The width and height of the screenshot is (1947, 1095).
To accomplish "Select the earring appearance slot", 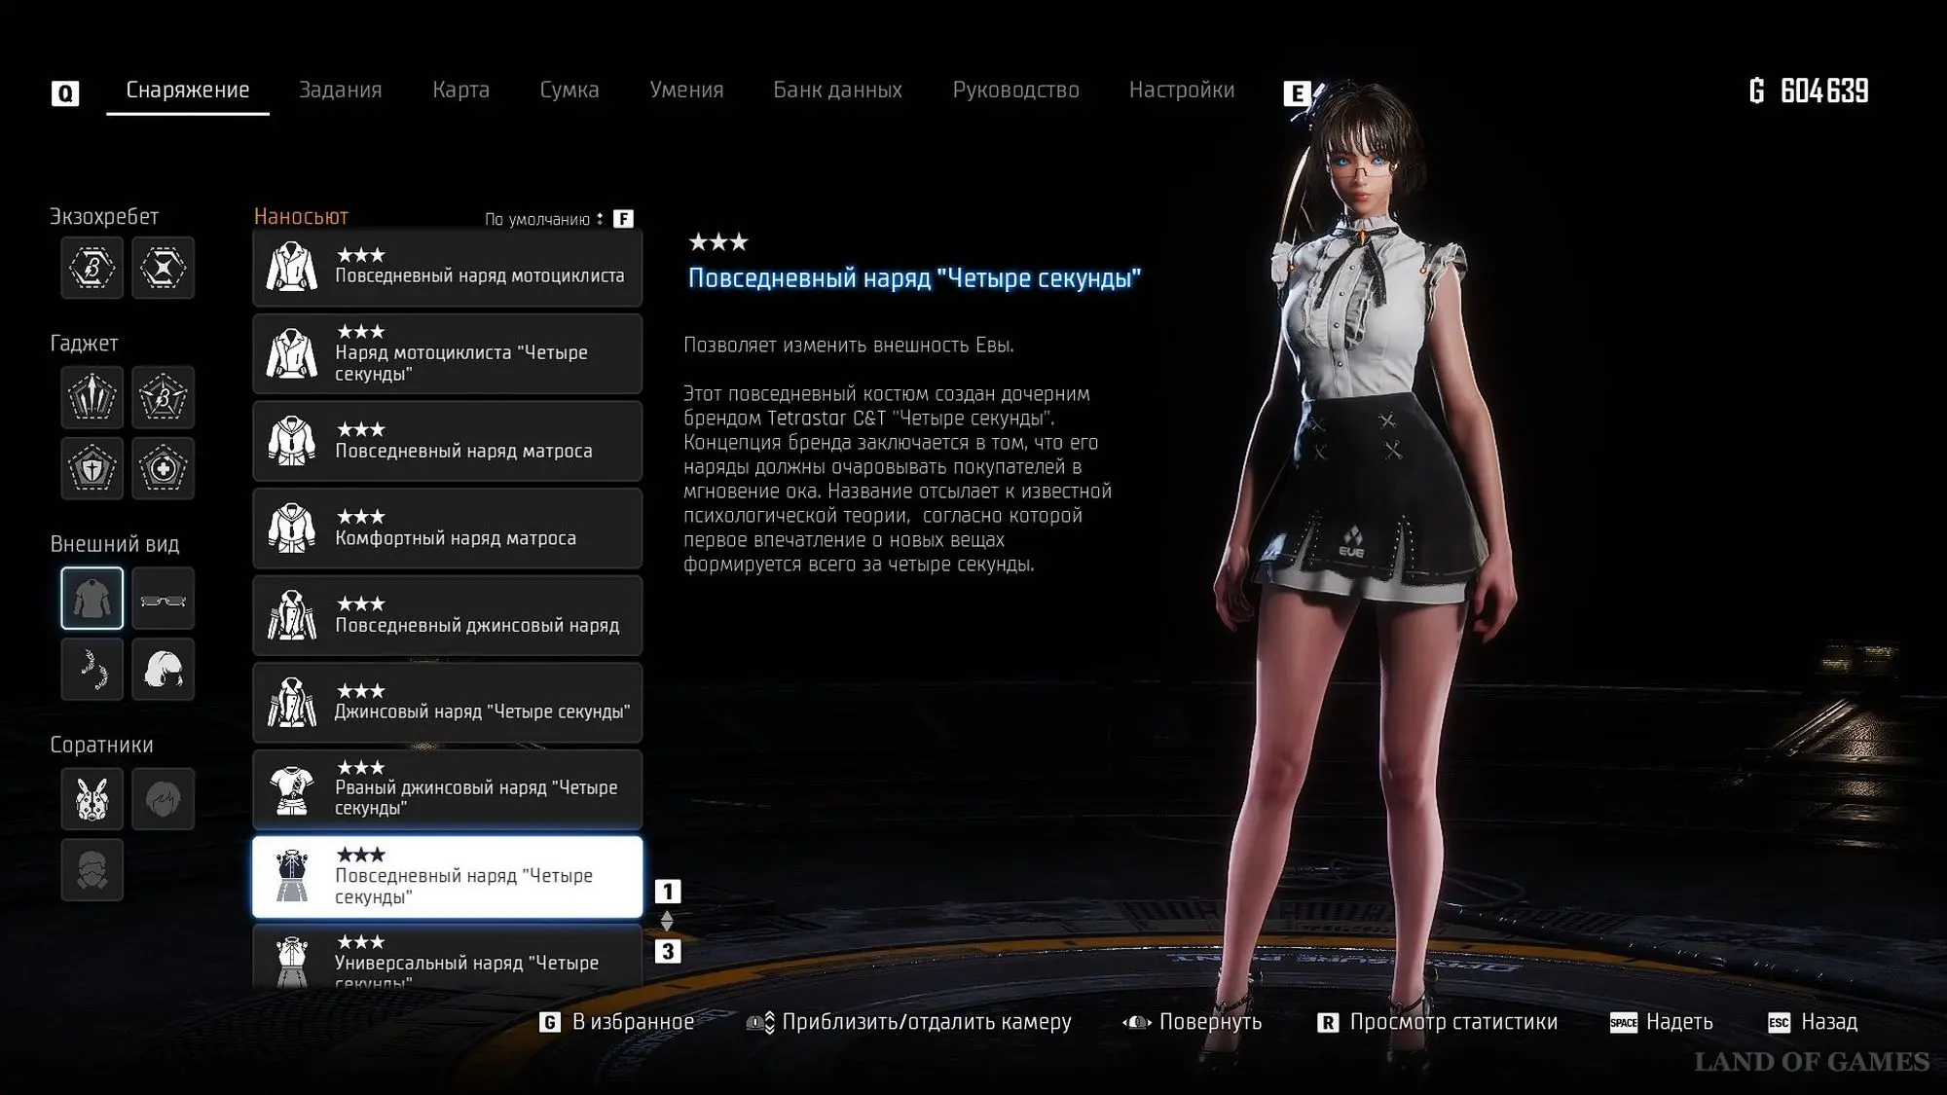I will [x=92, y=670].
